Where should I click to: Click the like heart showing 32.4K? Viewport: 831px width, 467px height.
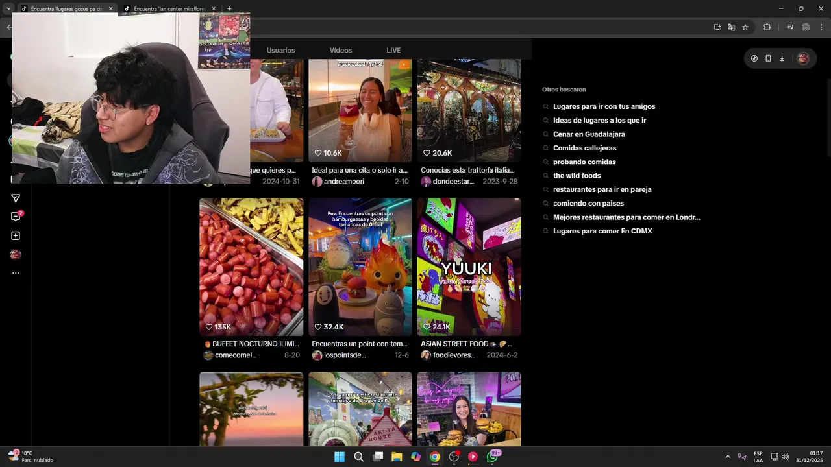(x=318, y=327)
